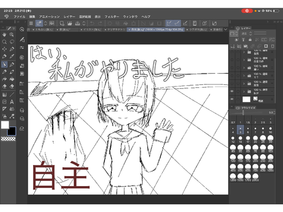The height and width of the screenshot is (212, 283).
Task: Delete the selected layer with trash icon
Action: pyautogui.click(x=272, y=47)
